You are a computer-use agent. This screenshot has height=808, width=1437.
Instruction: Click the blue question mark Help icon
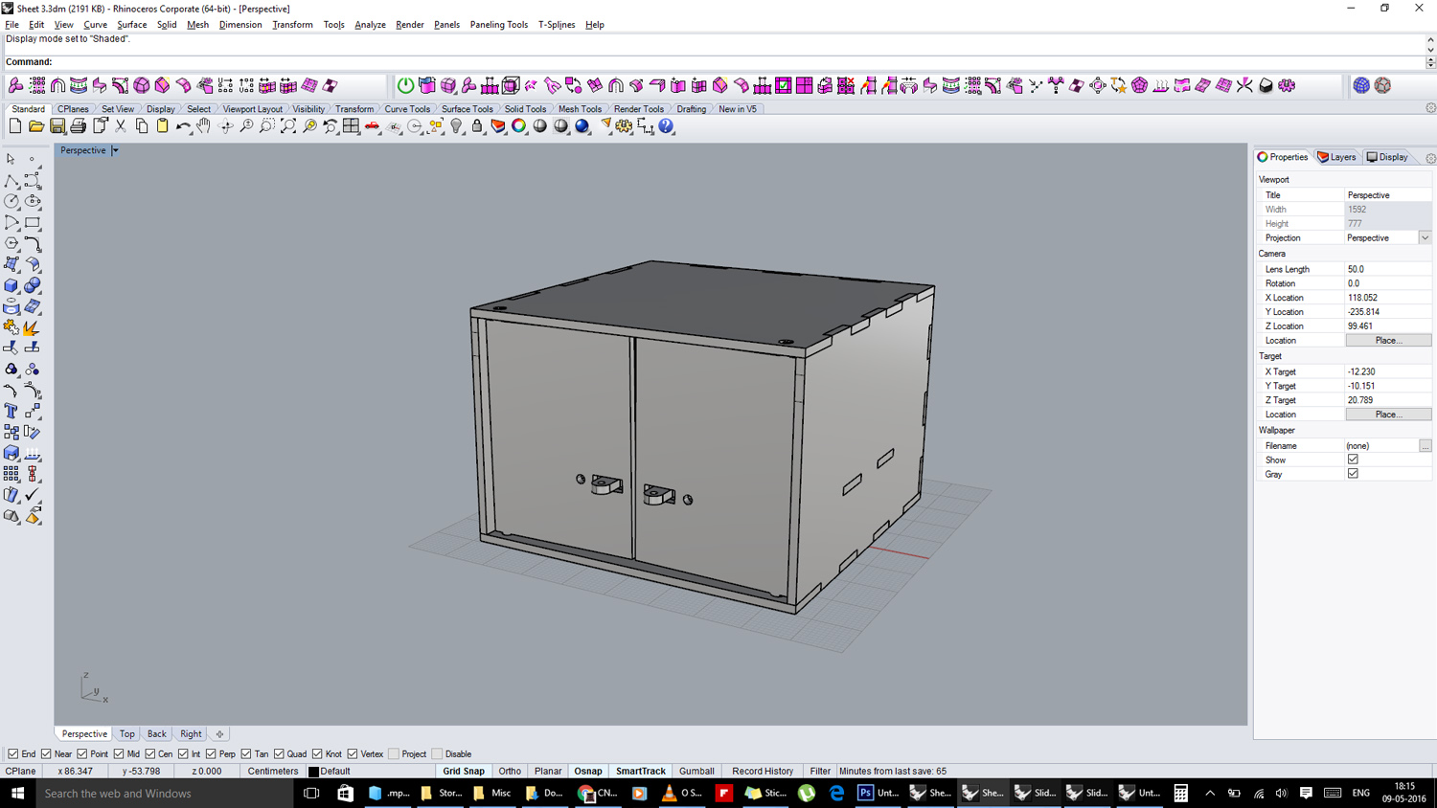tap(667, 126)
